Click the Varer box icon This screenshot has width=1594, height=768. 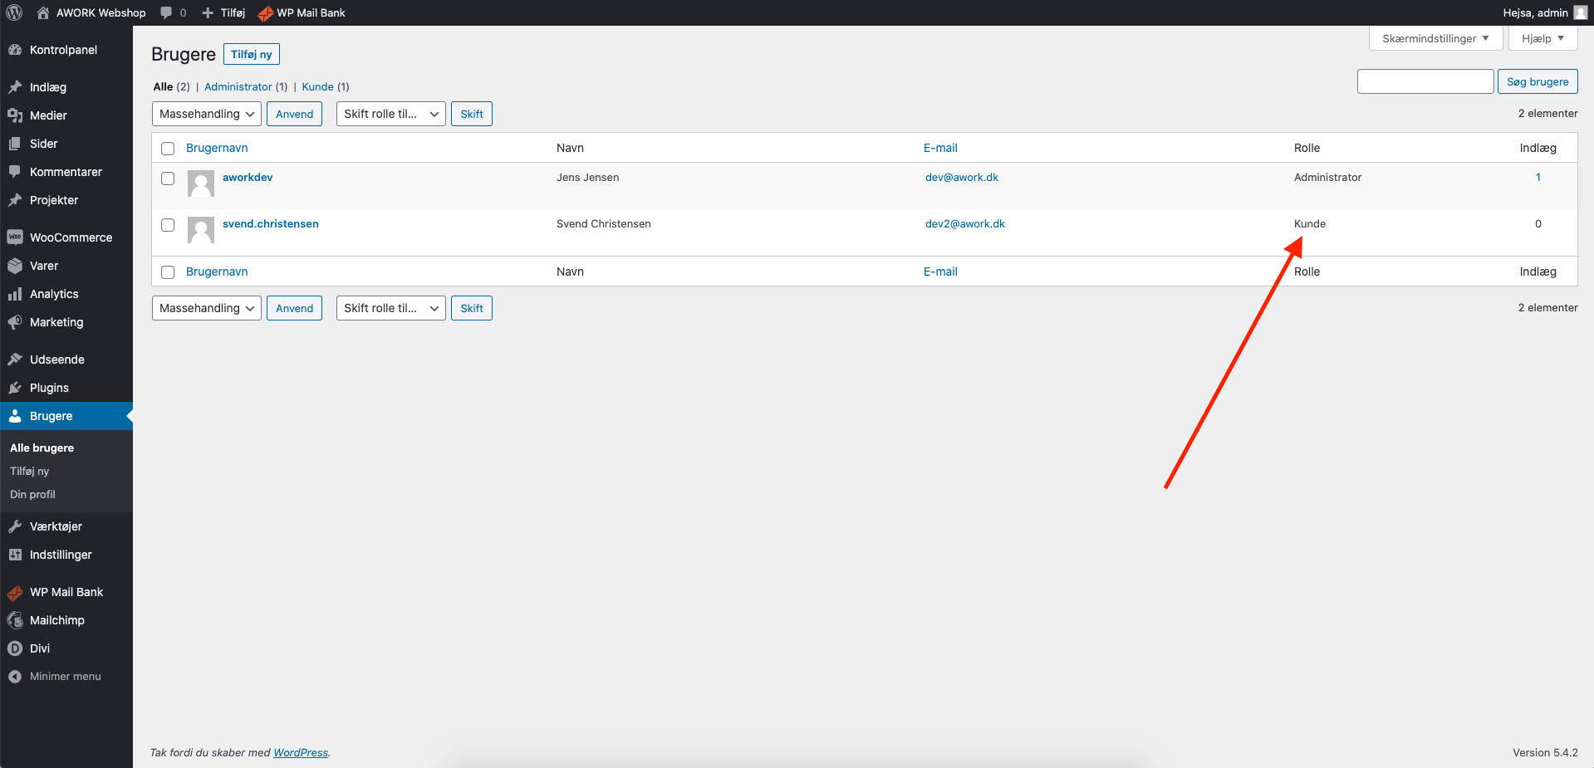(x=15, y=266)
